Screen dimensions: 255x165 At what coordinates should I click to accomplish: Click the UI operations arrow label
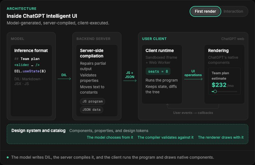[193, 73]
